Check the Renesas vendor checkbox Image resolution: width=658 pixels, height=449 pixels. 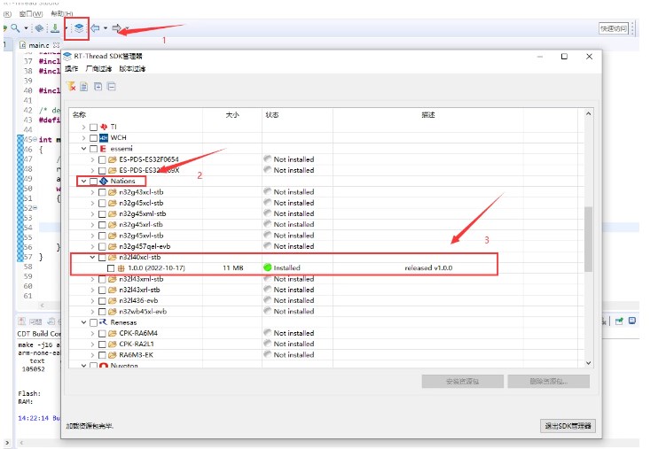94,322
